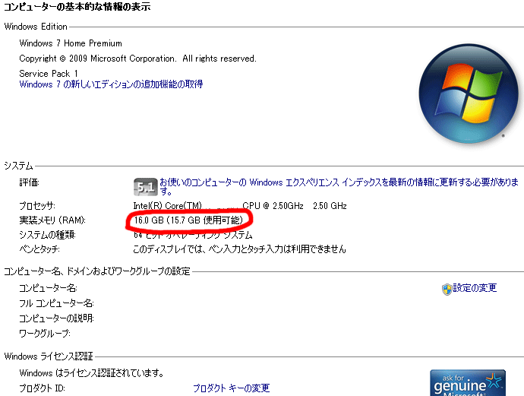Click the ask for genuine Microsoft badge

[x=468, y=383]
